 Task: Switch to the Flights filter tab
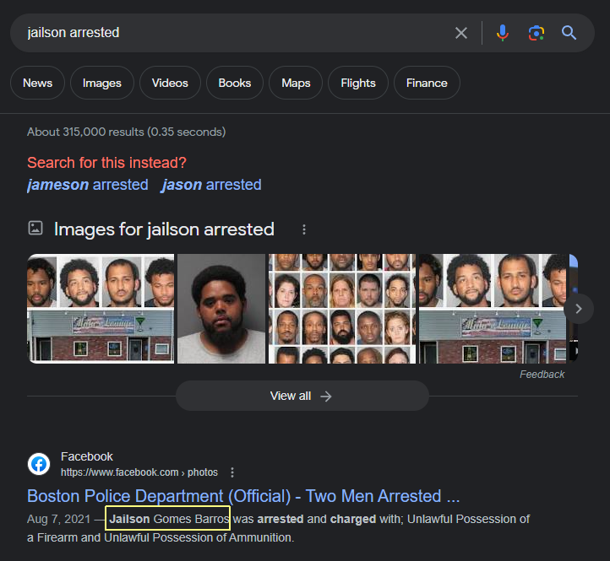[x=358, y=83]
